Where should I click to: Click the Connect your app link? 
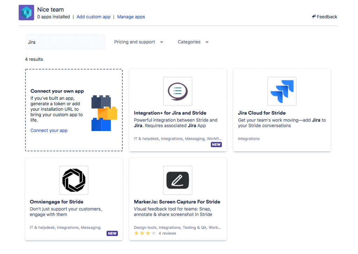49,130
